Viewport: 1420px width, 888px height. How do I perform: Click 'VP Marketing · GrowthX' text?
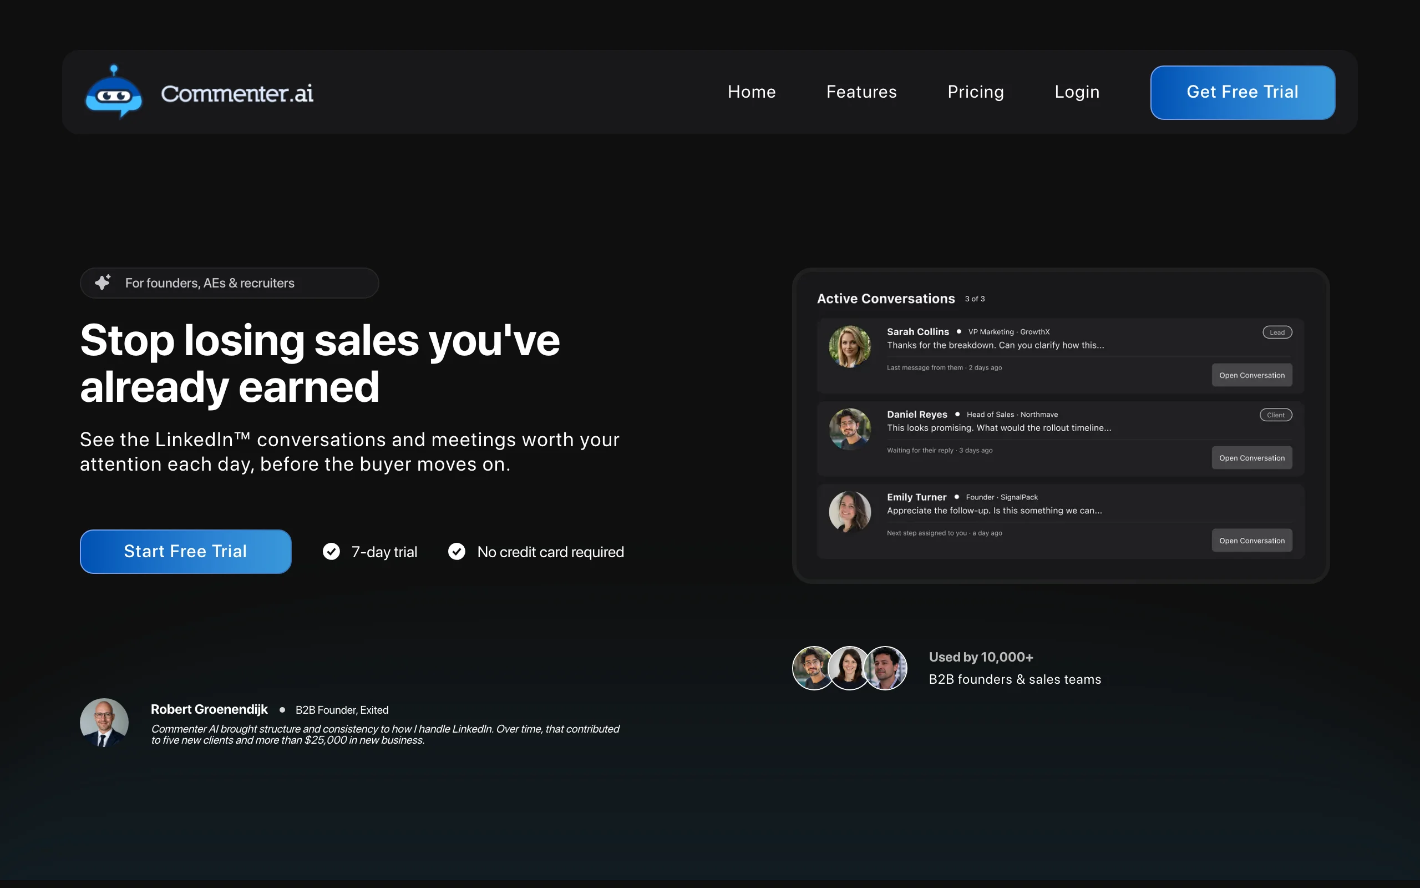[x=1008, y=332]
